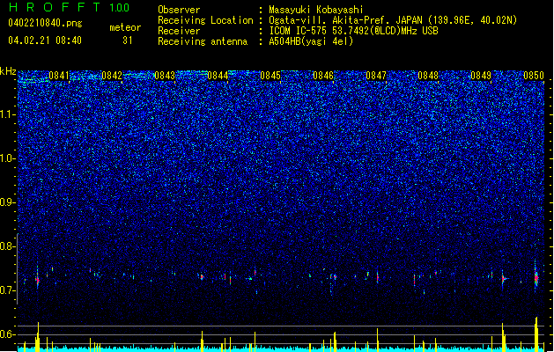Click time marker 0843

(165, 76)
